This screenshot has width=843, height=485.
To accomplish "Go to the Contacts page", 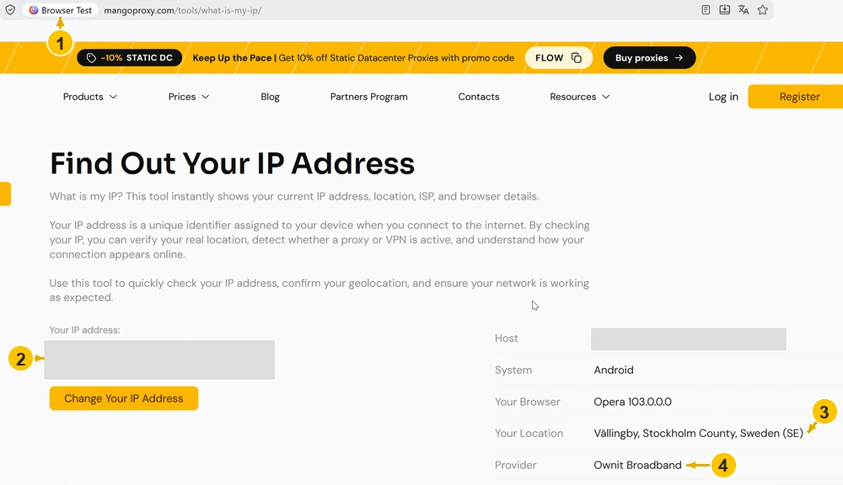I will tap(479, 97).
